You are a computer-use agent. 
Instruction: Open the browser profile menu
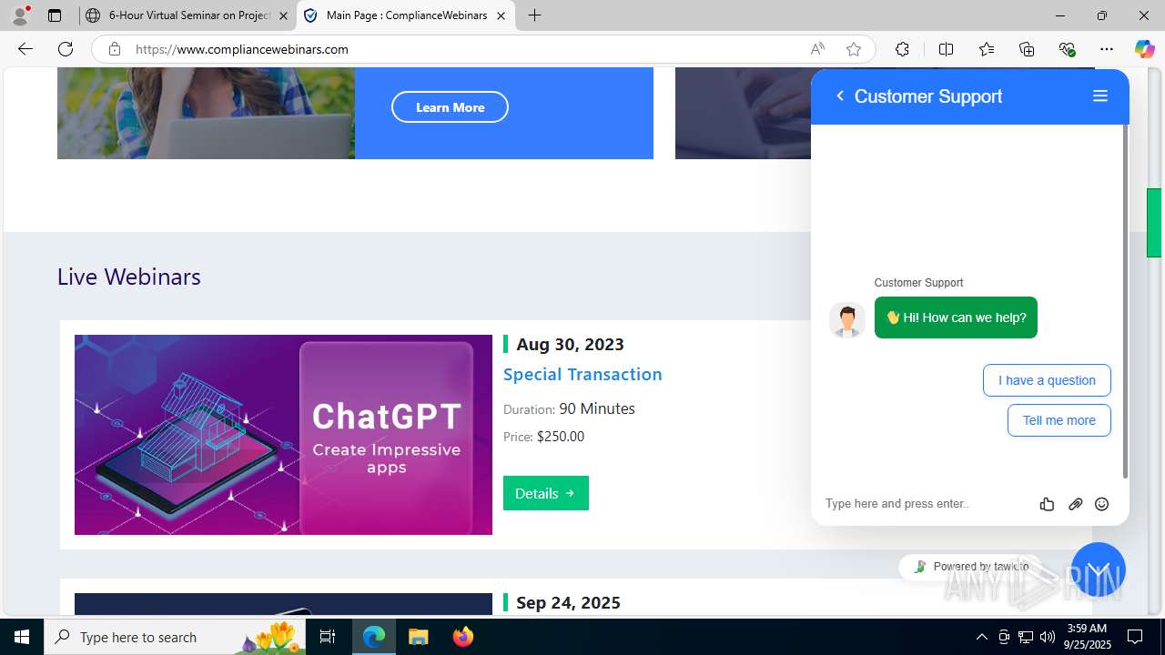click(20, 15)
